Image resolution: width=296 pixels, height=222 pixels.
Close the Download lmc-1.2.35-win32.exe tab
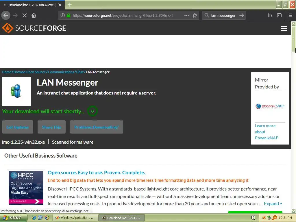60,5
